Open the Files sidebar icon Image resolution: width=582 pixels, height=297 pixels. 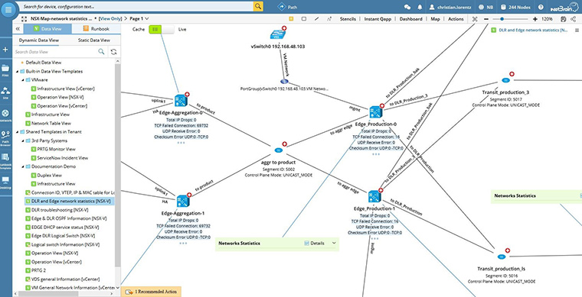pos(5,69)
